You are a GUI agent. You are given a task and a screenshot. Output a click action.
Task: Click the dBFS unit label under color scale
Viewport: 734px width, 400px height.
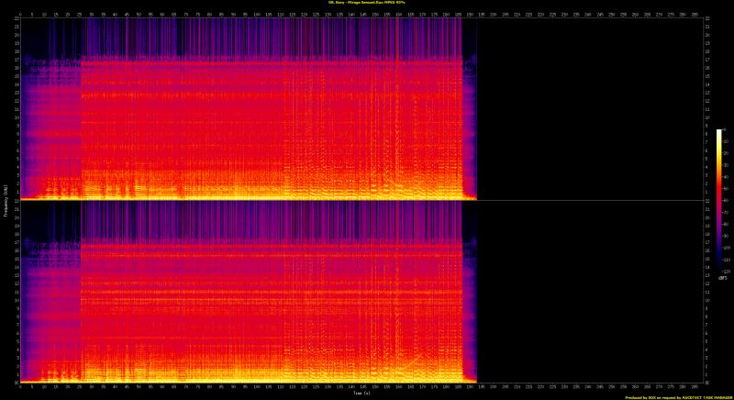click(x=723, y=278)
